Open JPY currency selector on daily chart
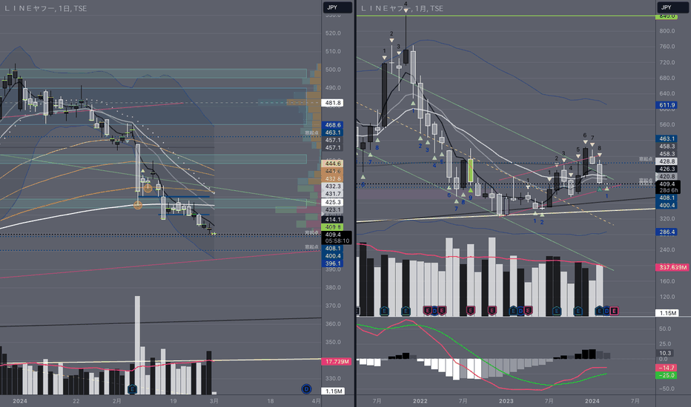 tap(337, 7)
